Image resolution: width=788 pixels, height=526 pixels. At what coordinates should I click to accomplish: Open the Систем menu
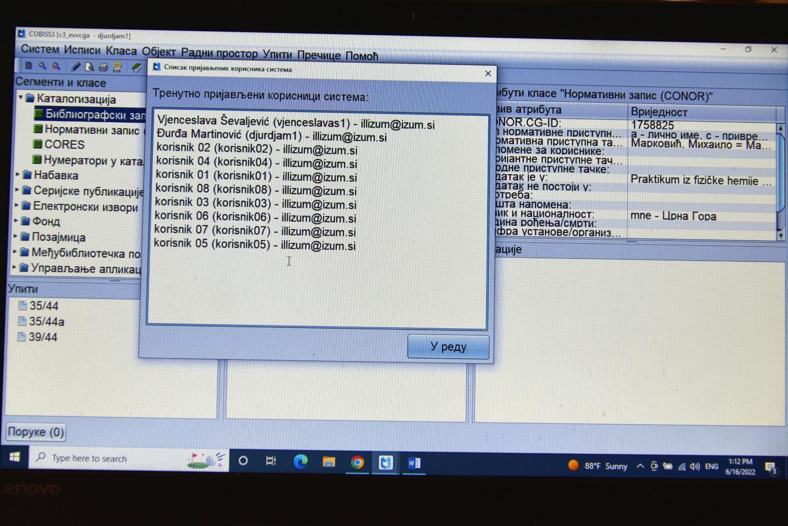click(40, 49)
